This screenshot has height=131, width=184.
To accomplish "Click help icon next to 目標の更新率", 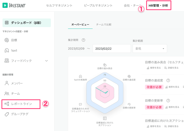I will 168,100.
